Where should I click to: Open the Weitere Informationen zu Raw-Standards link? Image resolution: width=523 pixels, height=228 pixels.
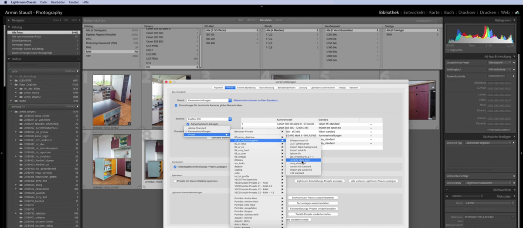pyautogui.click(x=257, y=100)
